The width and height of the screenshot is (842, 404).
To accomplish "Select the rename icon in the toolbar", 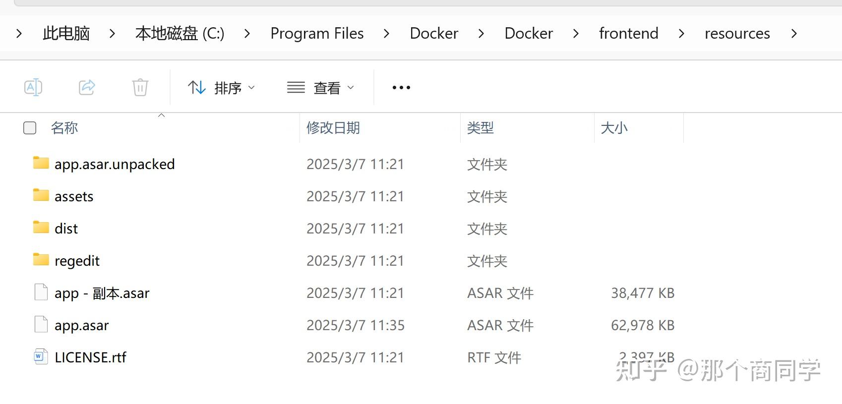I will click(33, 87).
